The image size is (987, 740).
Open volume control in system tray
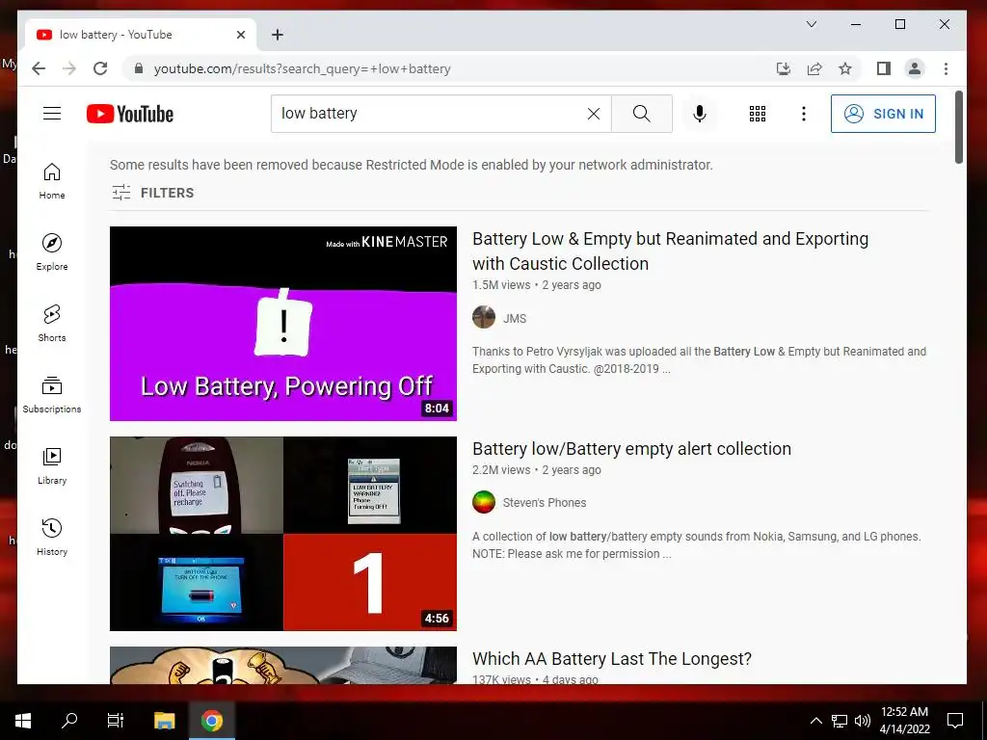863,721
